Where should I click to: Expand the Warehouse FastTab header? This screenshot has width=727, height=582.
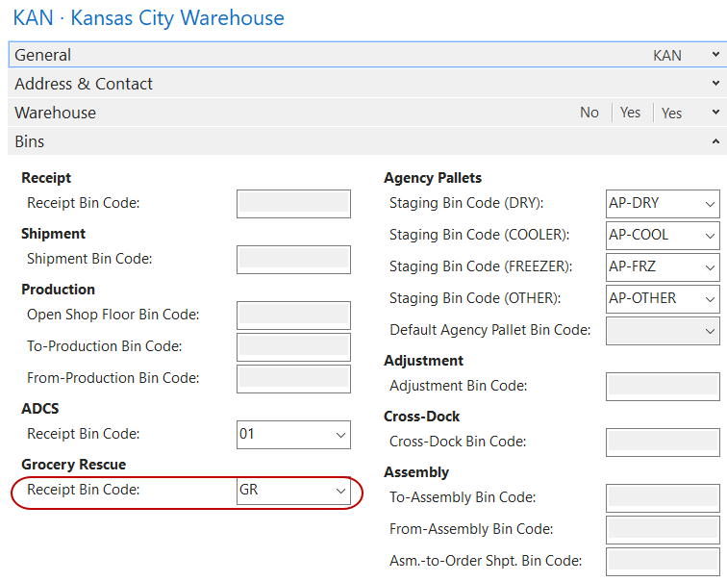714,113
